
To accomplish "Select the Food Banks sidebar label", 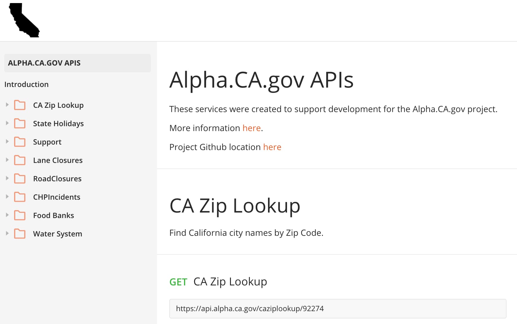I will pyautogui.click(x=54, y=215).
